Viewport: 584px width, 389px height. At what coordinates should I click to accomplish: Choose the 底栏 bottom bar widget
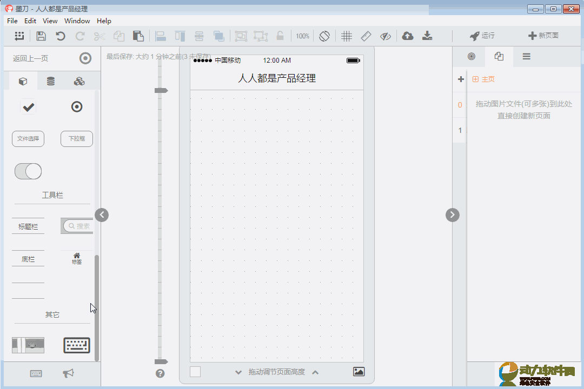tap(28, 259)
